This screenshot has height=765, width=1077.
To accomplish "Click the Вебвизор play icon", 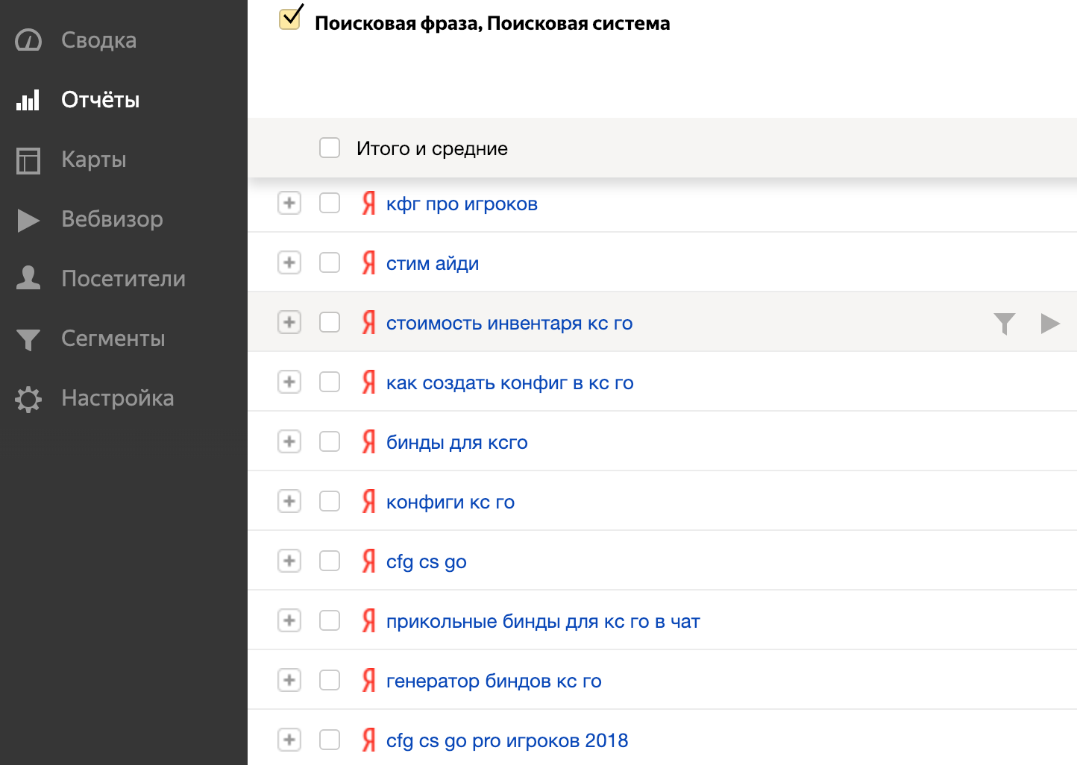I will coord(28,220).
